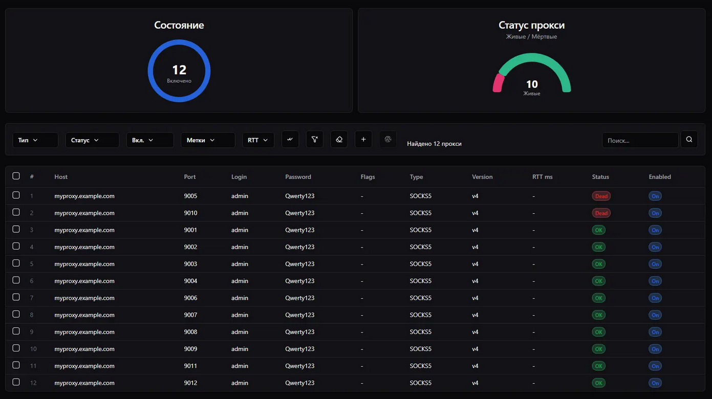712x399 pixels.
Task: Click the Dead status badge for port 9005
Action: point(601,196)
